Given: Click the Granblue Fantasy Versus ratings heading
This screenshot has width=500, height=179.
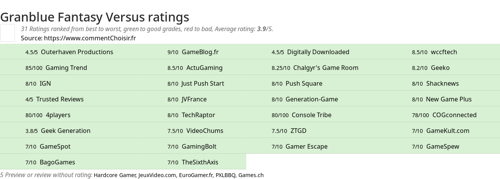Looking at the screenshot, I should click(95, 17).
